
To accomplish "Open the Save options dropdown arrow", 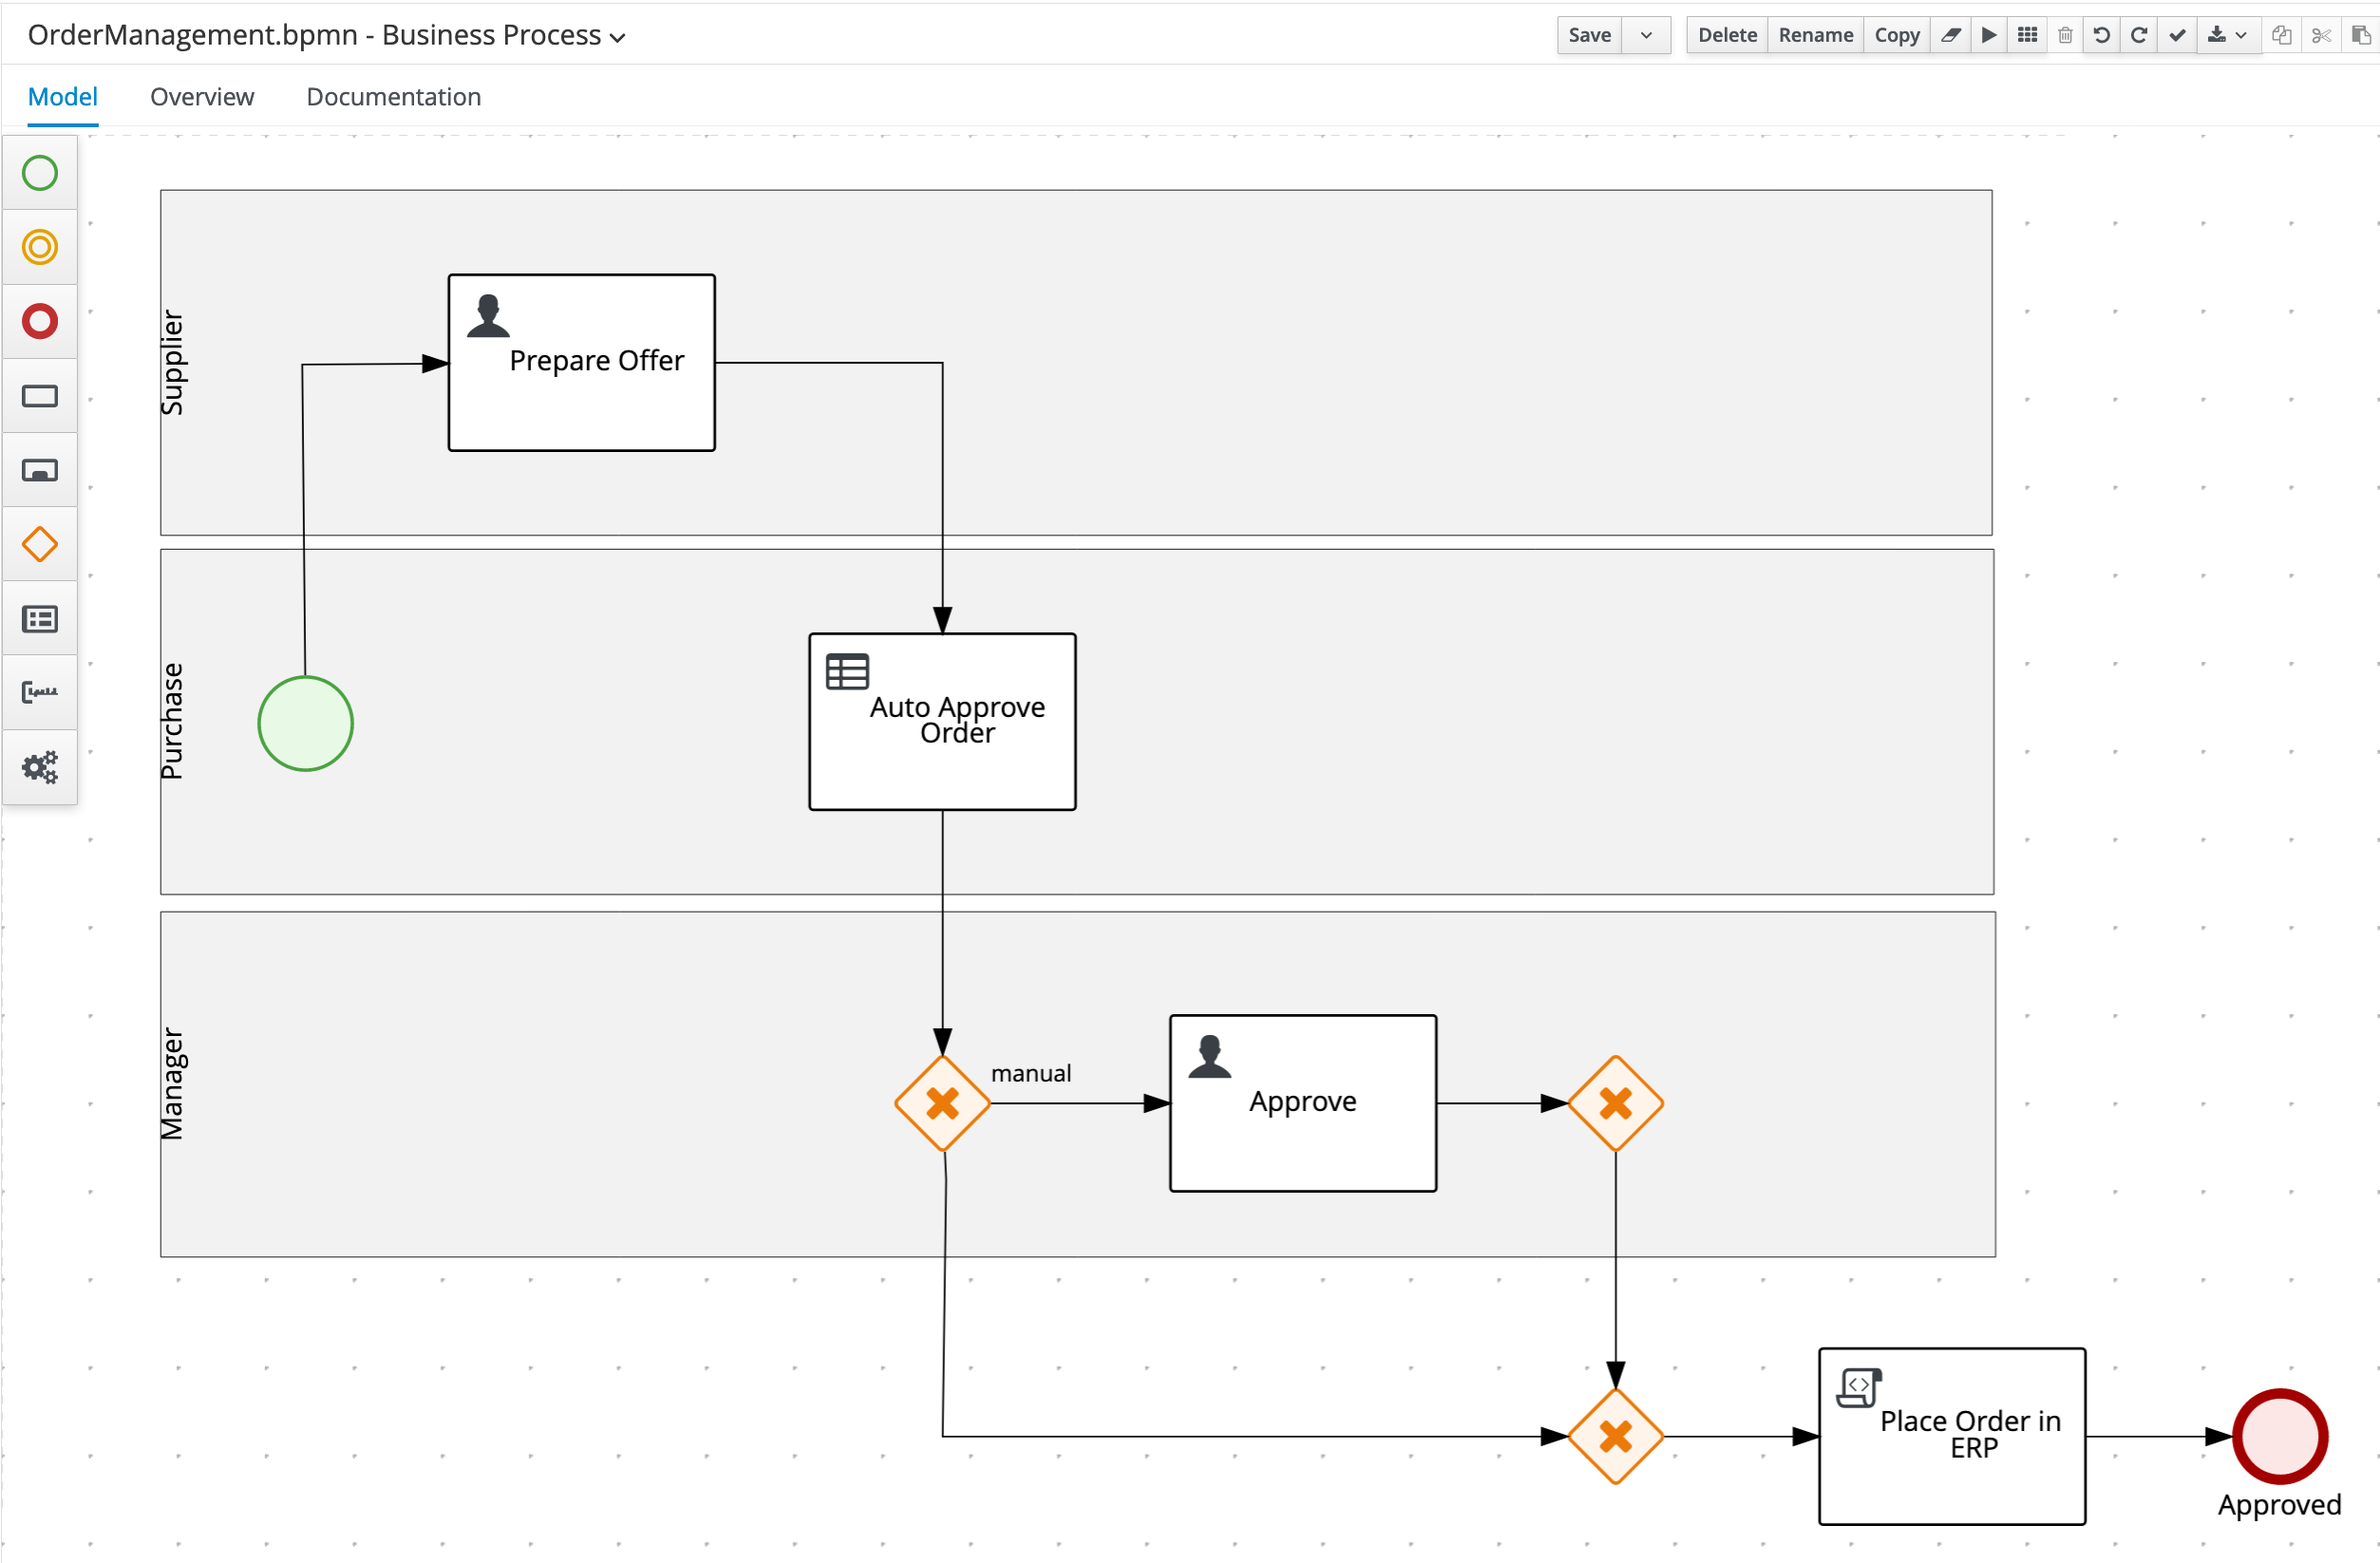I will tap(1646, 35).
